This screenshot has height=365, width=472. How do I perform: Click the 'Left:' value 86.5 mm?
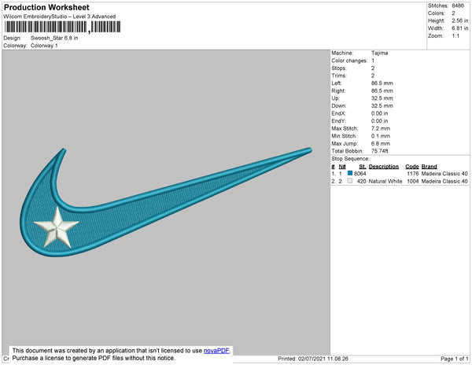point(382,83)
